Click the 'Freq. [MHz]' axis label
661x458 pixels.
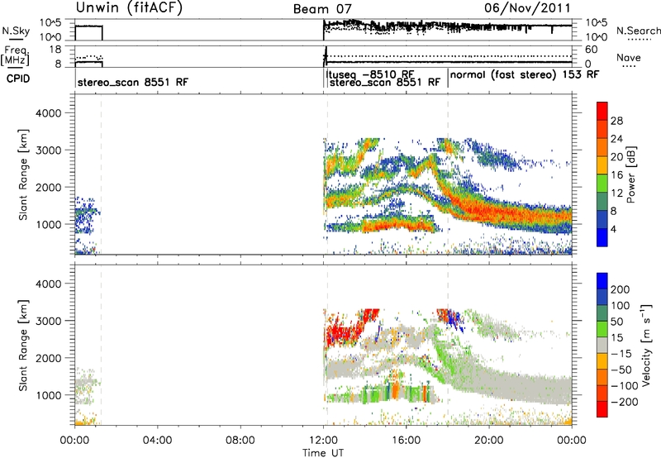tap(15, 55)
